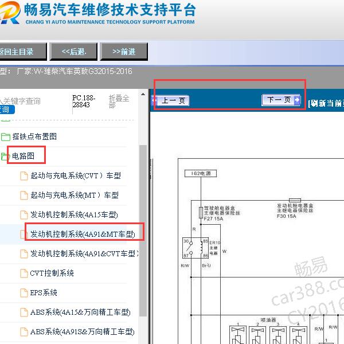The height and width of the screenshot is (344, 344).
Task: Click the 返回主目录 button
Action: coord(23,52)
